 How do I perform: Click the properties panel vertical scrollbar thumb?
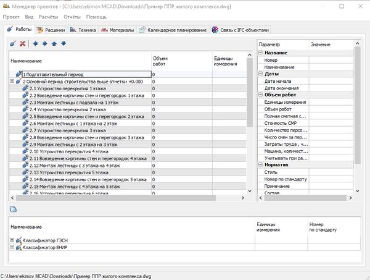point(357,105)
